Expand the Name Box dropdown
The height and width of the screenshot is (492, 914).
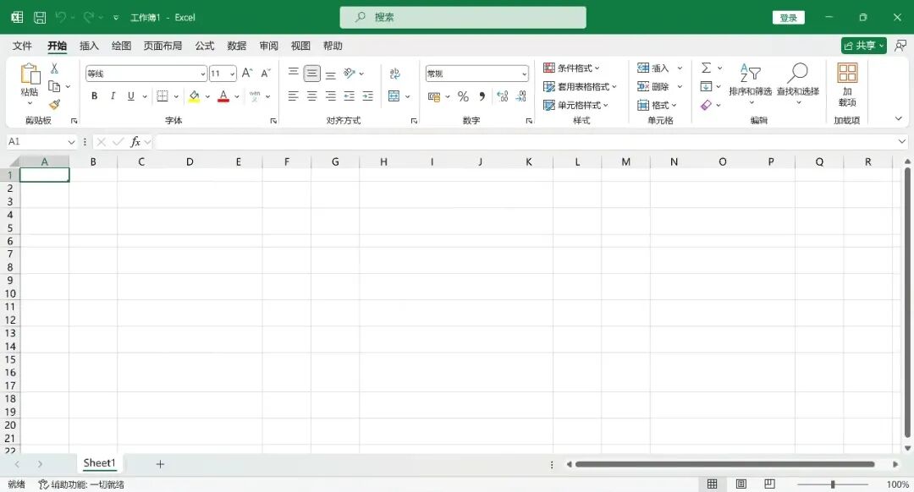71,142
